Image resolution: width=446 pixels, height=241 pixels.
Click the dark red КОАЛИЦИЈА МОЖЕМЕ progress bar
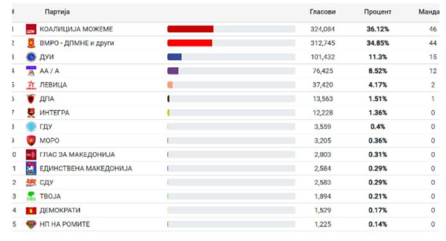[190, 29]
